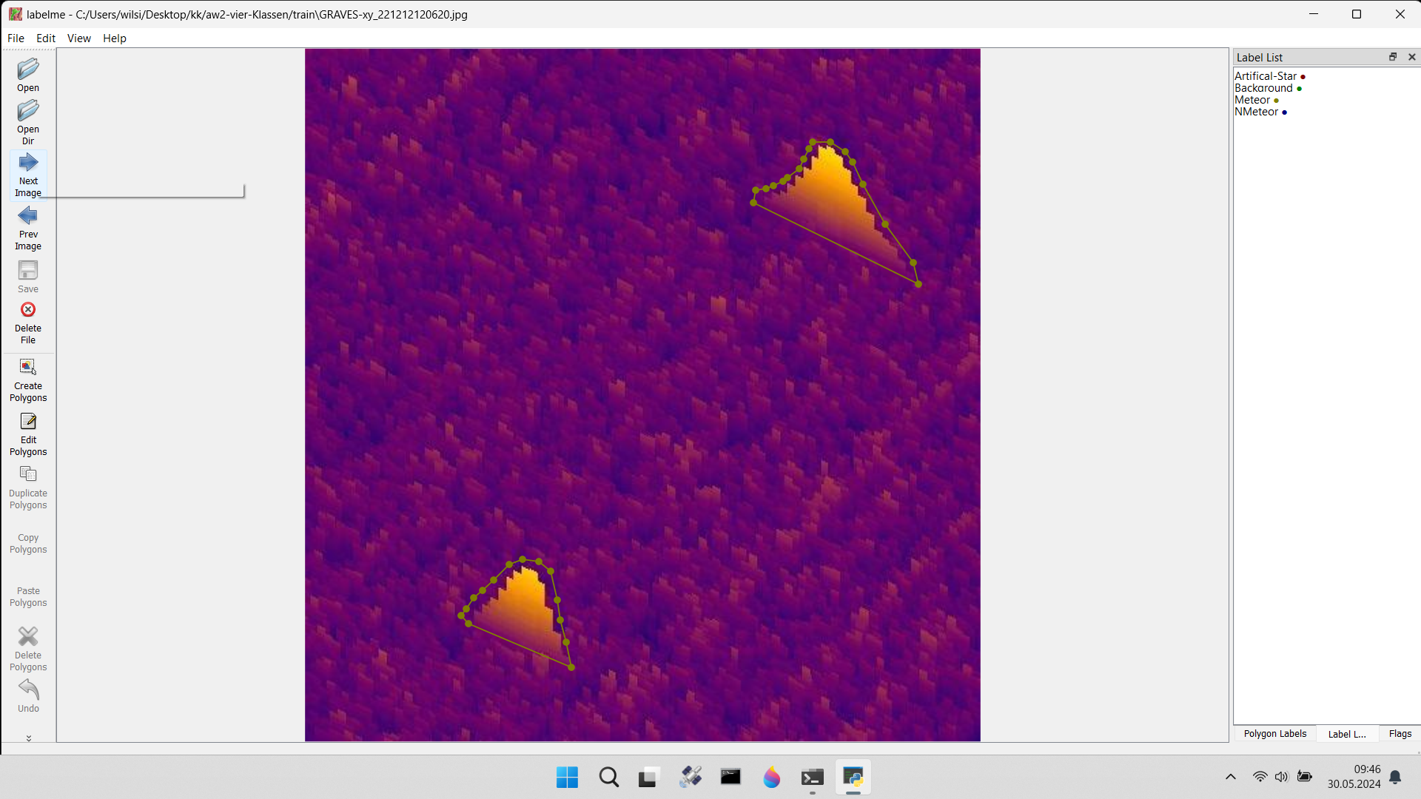Open the Windows Start menu

point(567,778)
